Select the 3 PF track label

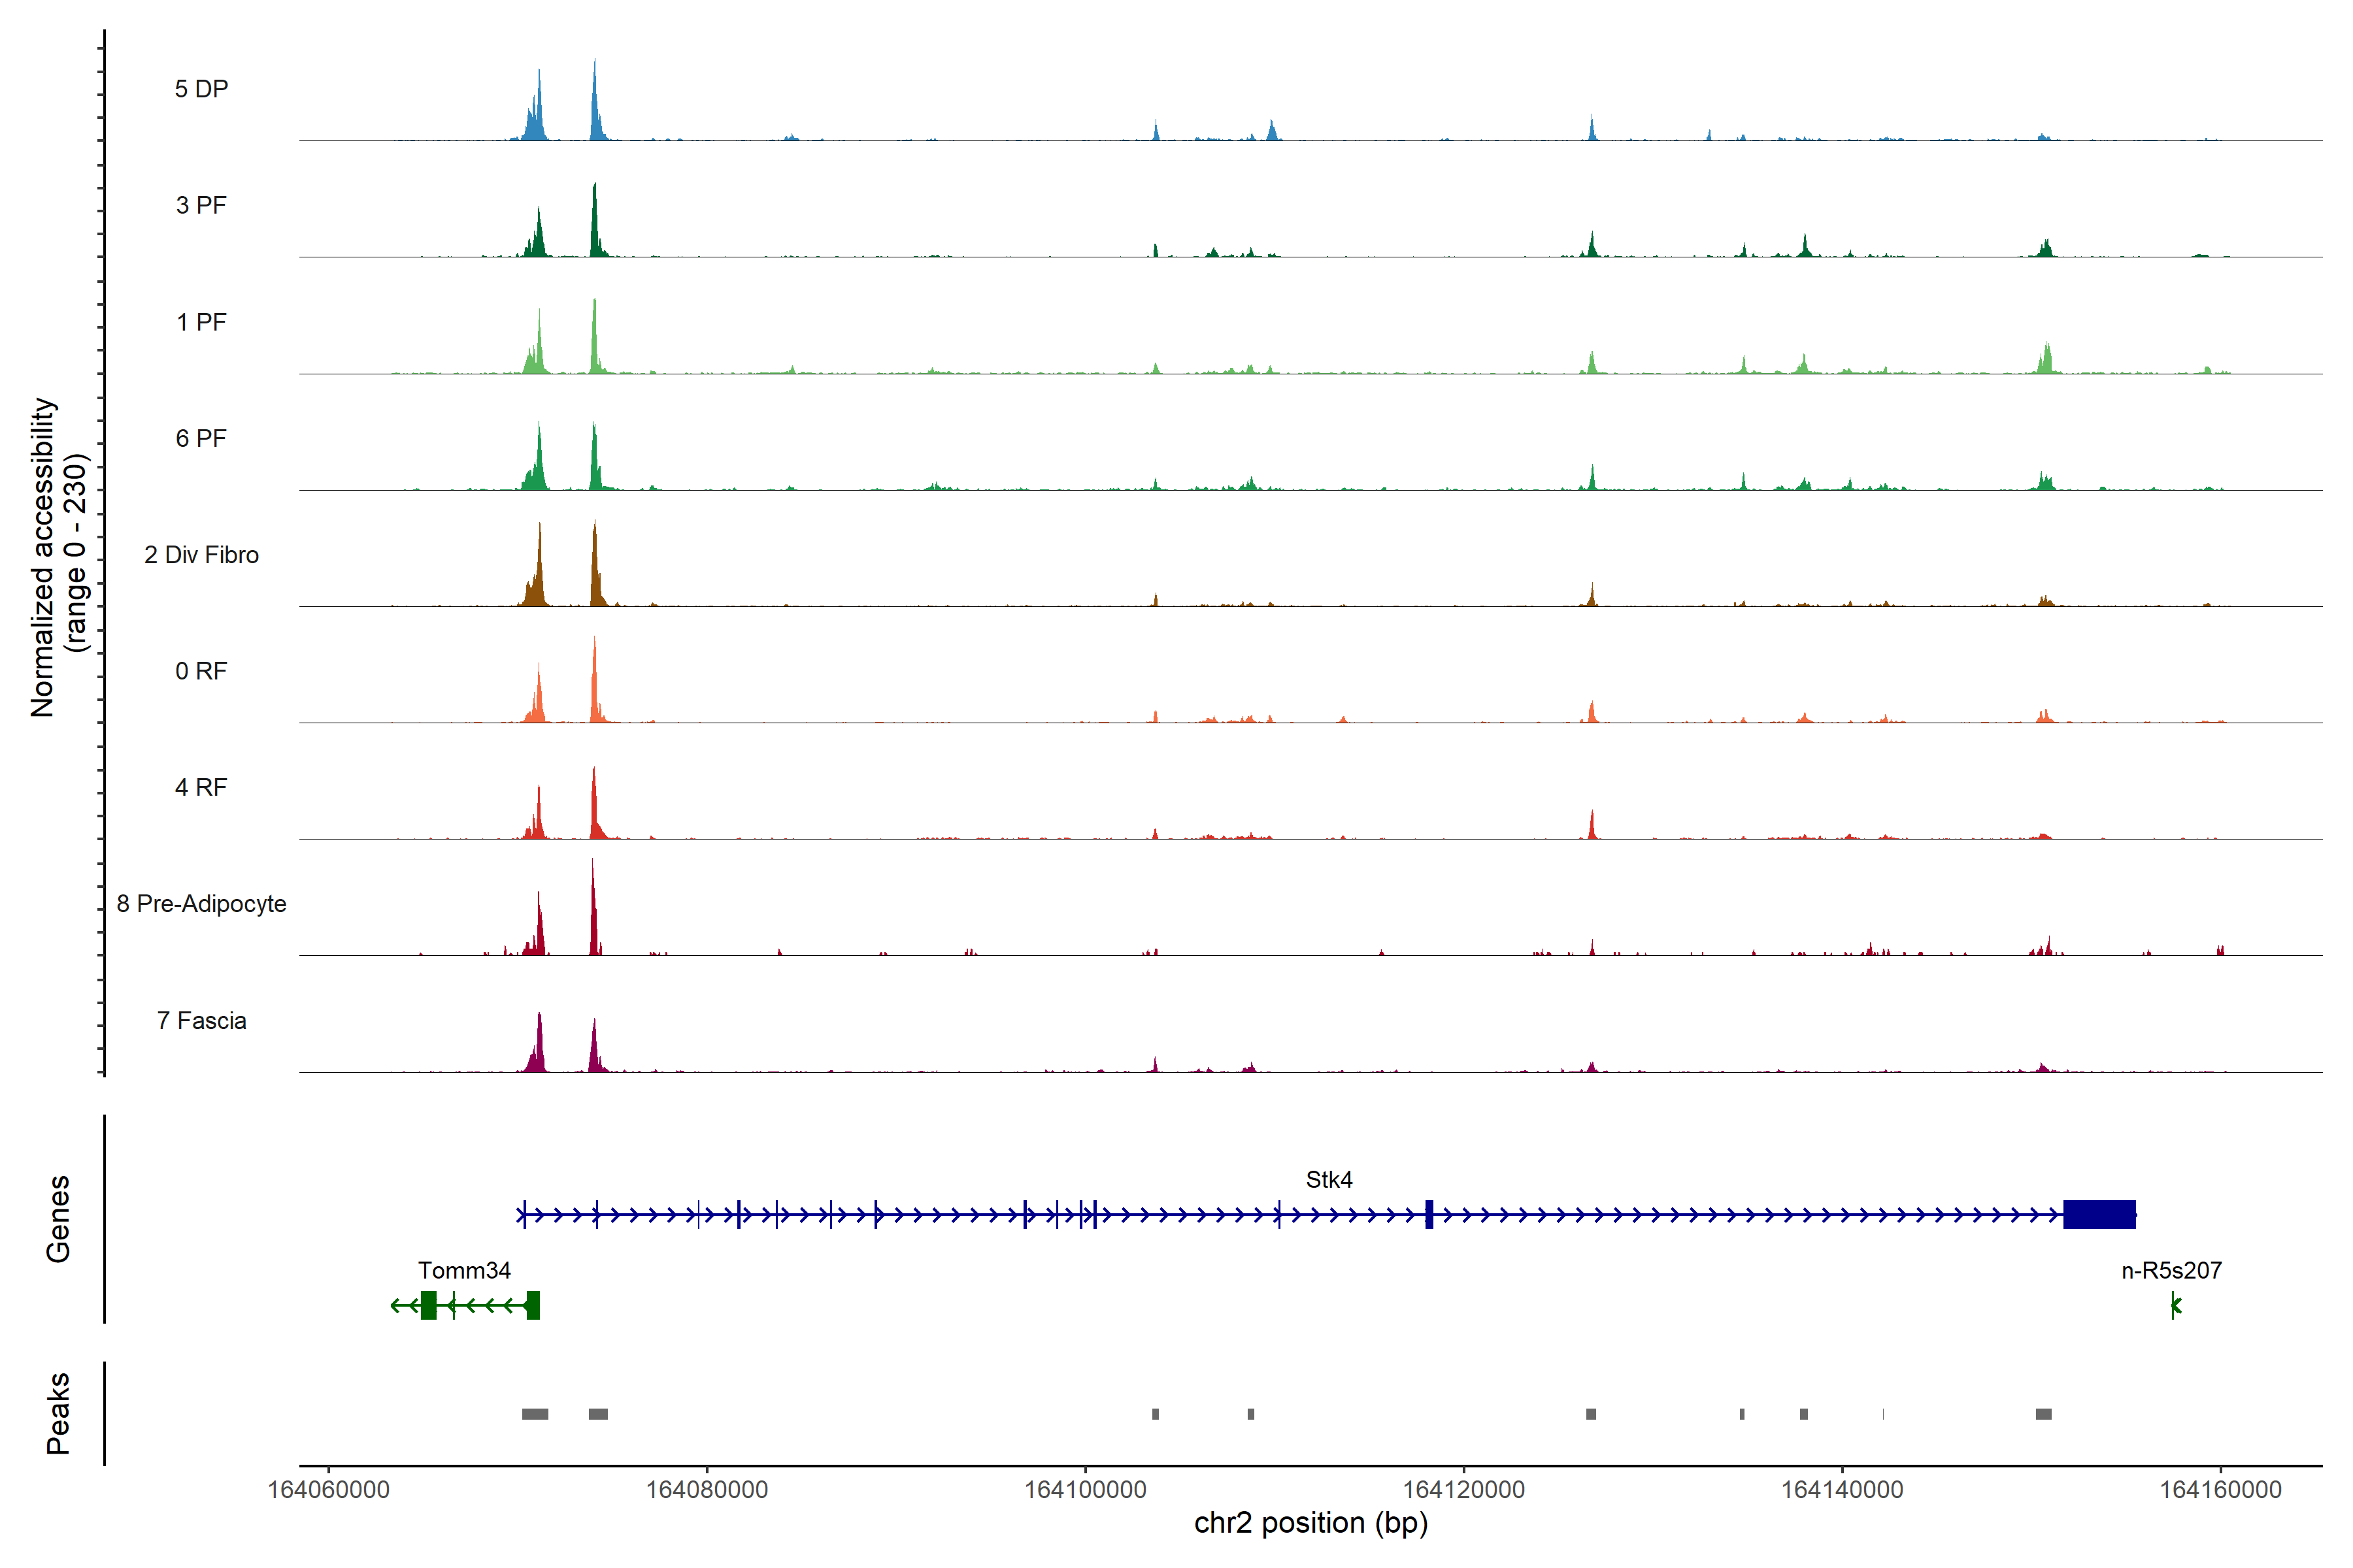(201, 205)
